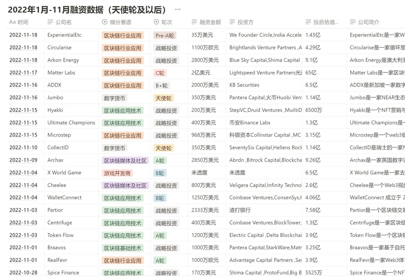Select the CollectID company cell
The height and width of the screenshot is (277, 405).
pos(58,147)
